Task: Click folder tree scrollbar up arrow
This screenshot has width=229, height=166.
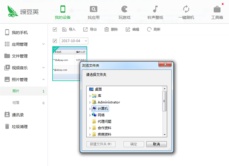Action: (x=164, y=88)
